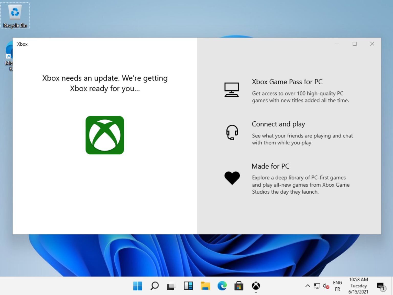Maximize the Xbox window
Screen dimensions: 393x295
(x=355, y=44)
